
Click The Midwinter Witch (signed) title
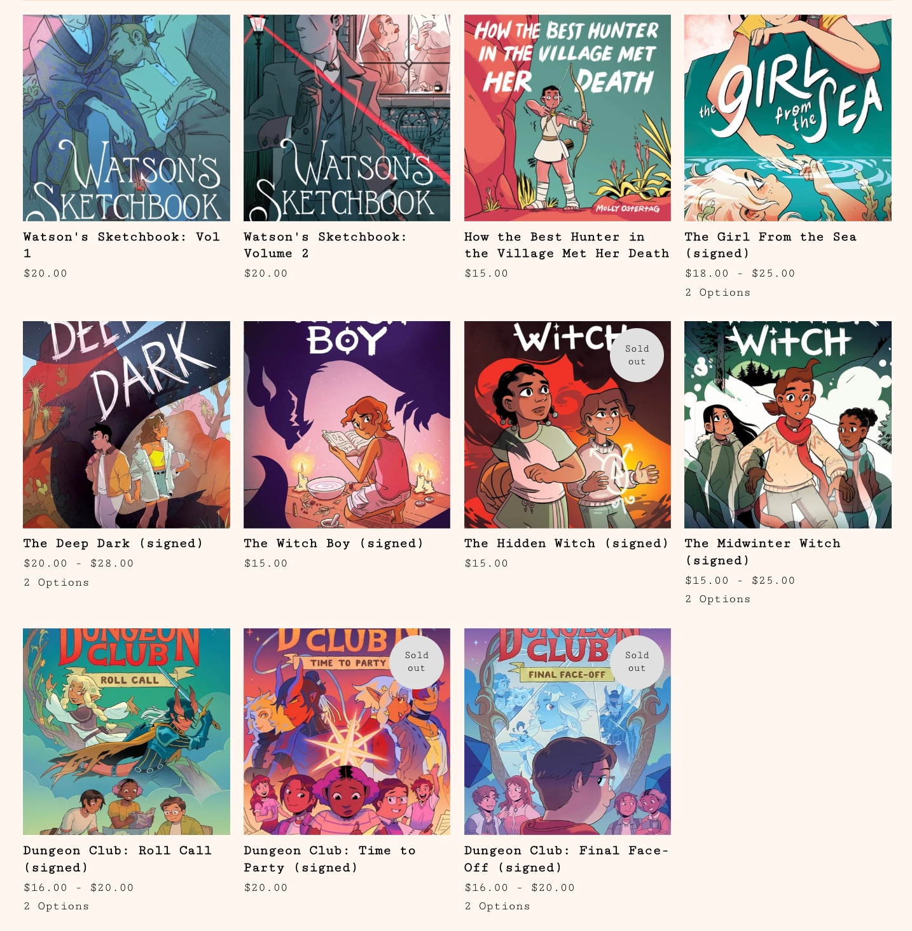(763, 551)
